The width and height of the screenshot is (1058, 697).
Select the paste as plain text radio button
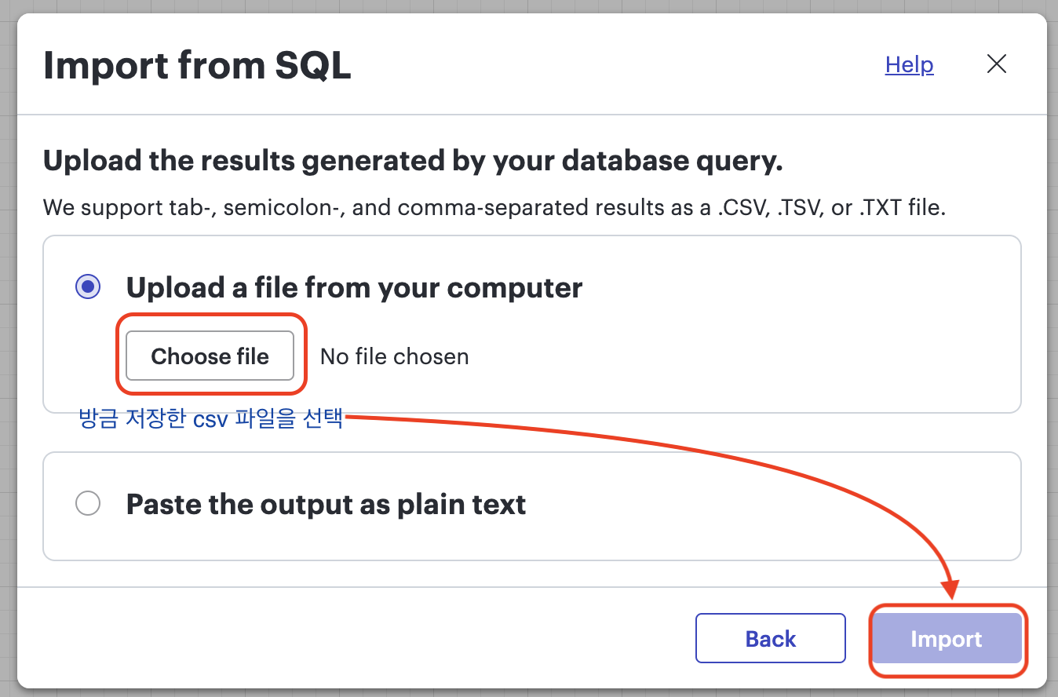(88, 503)
